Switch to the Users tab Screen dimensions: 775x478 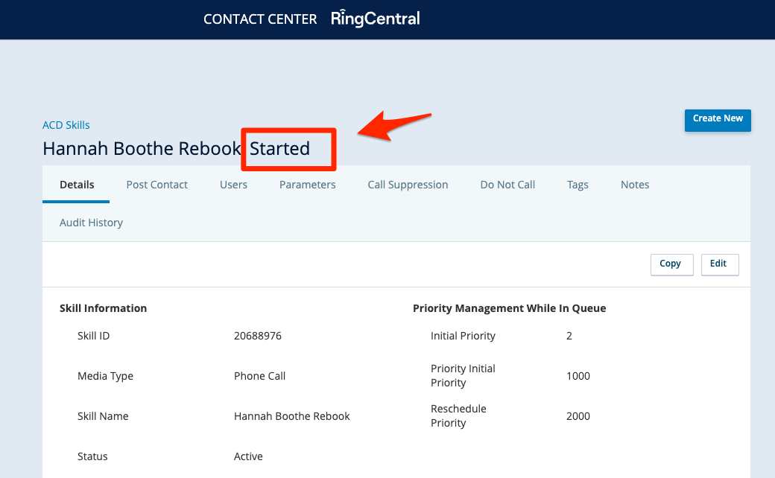click(x=233, y=185)
